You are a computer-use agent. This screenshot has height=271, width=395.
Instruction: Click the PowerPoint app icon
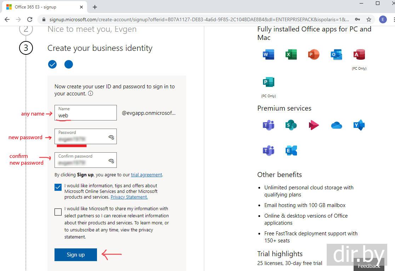tap(314, 54)
